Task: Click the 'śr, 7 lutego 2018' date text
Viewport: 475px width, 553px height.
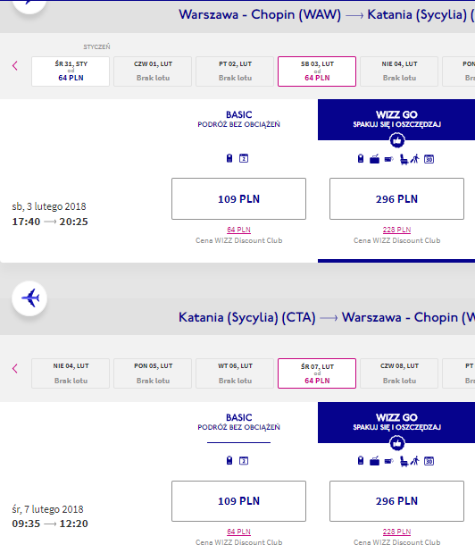Action: tap(47, 509)
